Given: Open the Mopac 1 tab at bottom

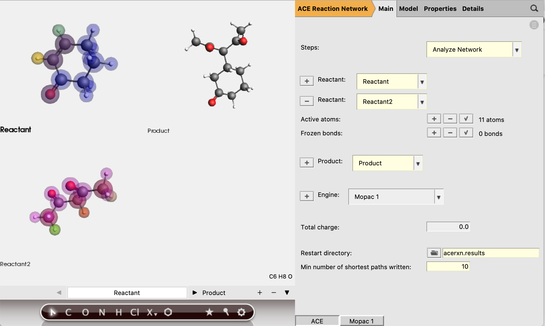Looking at the screenshot, I should pyautogui.click(x=362, y=321).
